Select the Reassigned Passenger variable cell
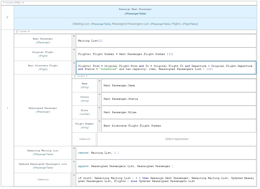Image resolution: width=260 pixels, height=189 pixels. [x=43, y=110]
